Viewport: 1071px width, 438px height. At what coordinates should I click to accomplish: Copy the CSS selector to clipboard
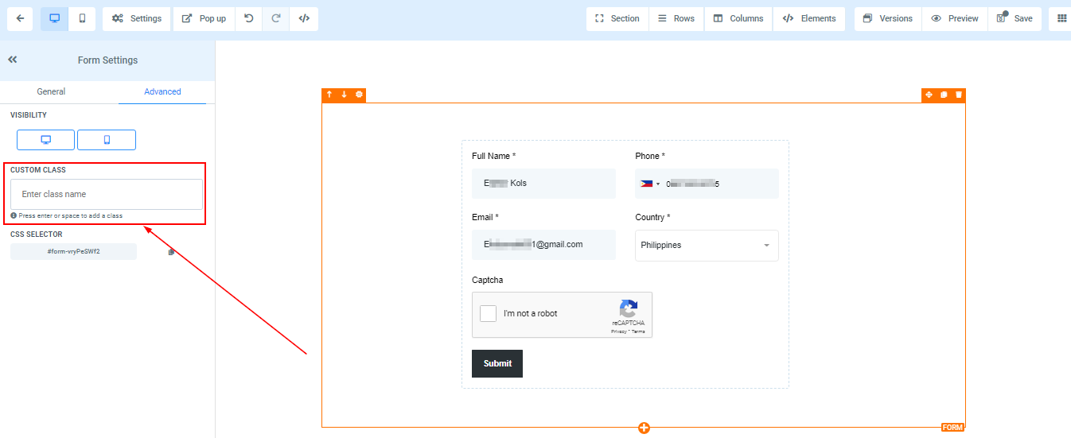[171, 252]
